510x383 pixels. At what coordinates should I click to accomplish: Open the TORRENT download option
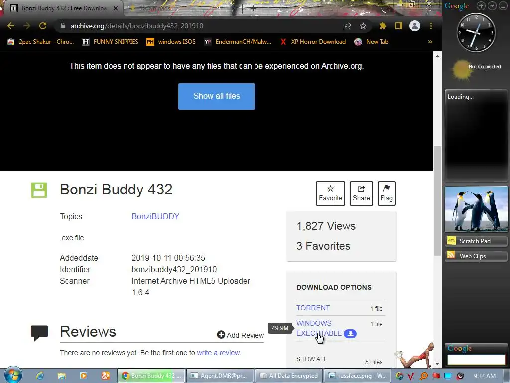click(313, 308)
